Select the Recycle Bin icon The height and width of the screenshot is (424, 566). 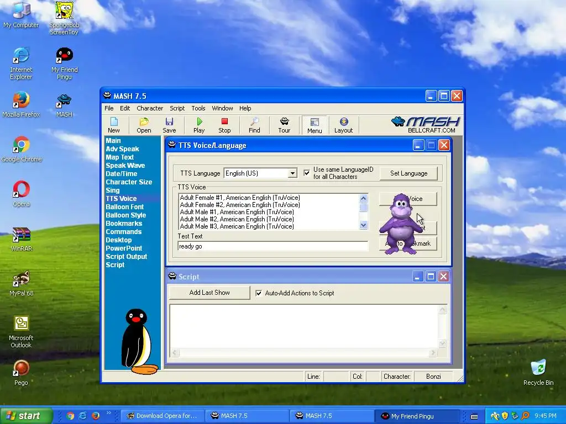point(538,373)
